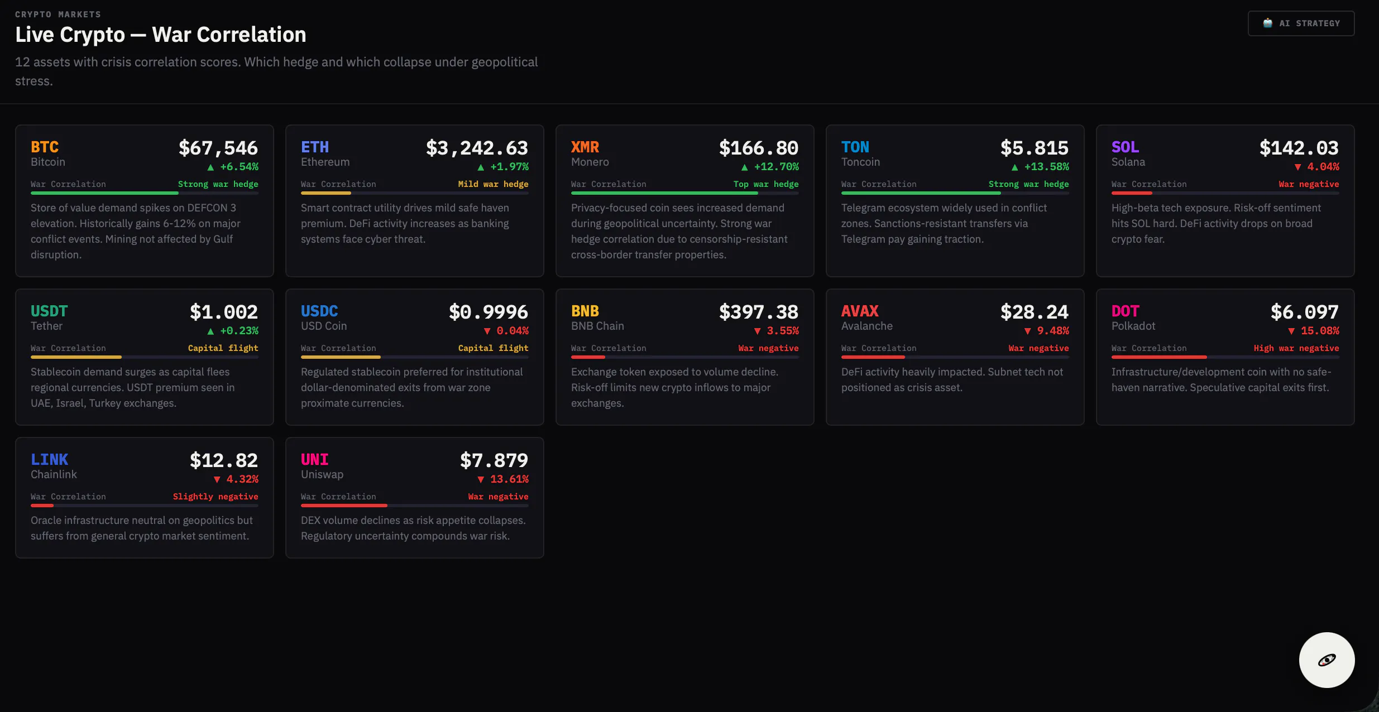Click the TON up arrow change indicator

[1014, 167]
